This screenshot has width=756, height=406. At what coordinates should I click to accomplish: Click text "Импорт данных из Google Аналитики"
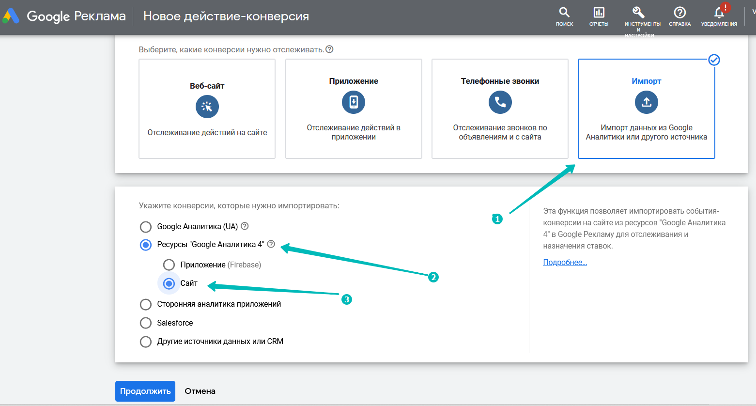[x=647, y=132]
